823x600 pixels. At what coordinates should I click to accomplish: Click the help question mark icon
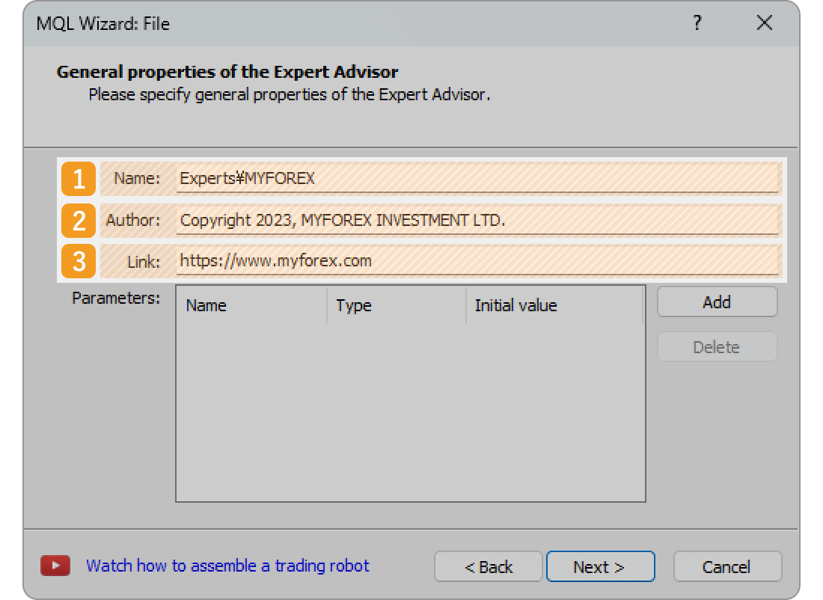(697, 23)
